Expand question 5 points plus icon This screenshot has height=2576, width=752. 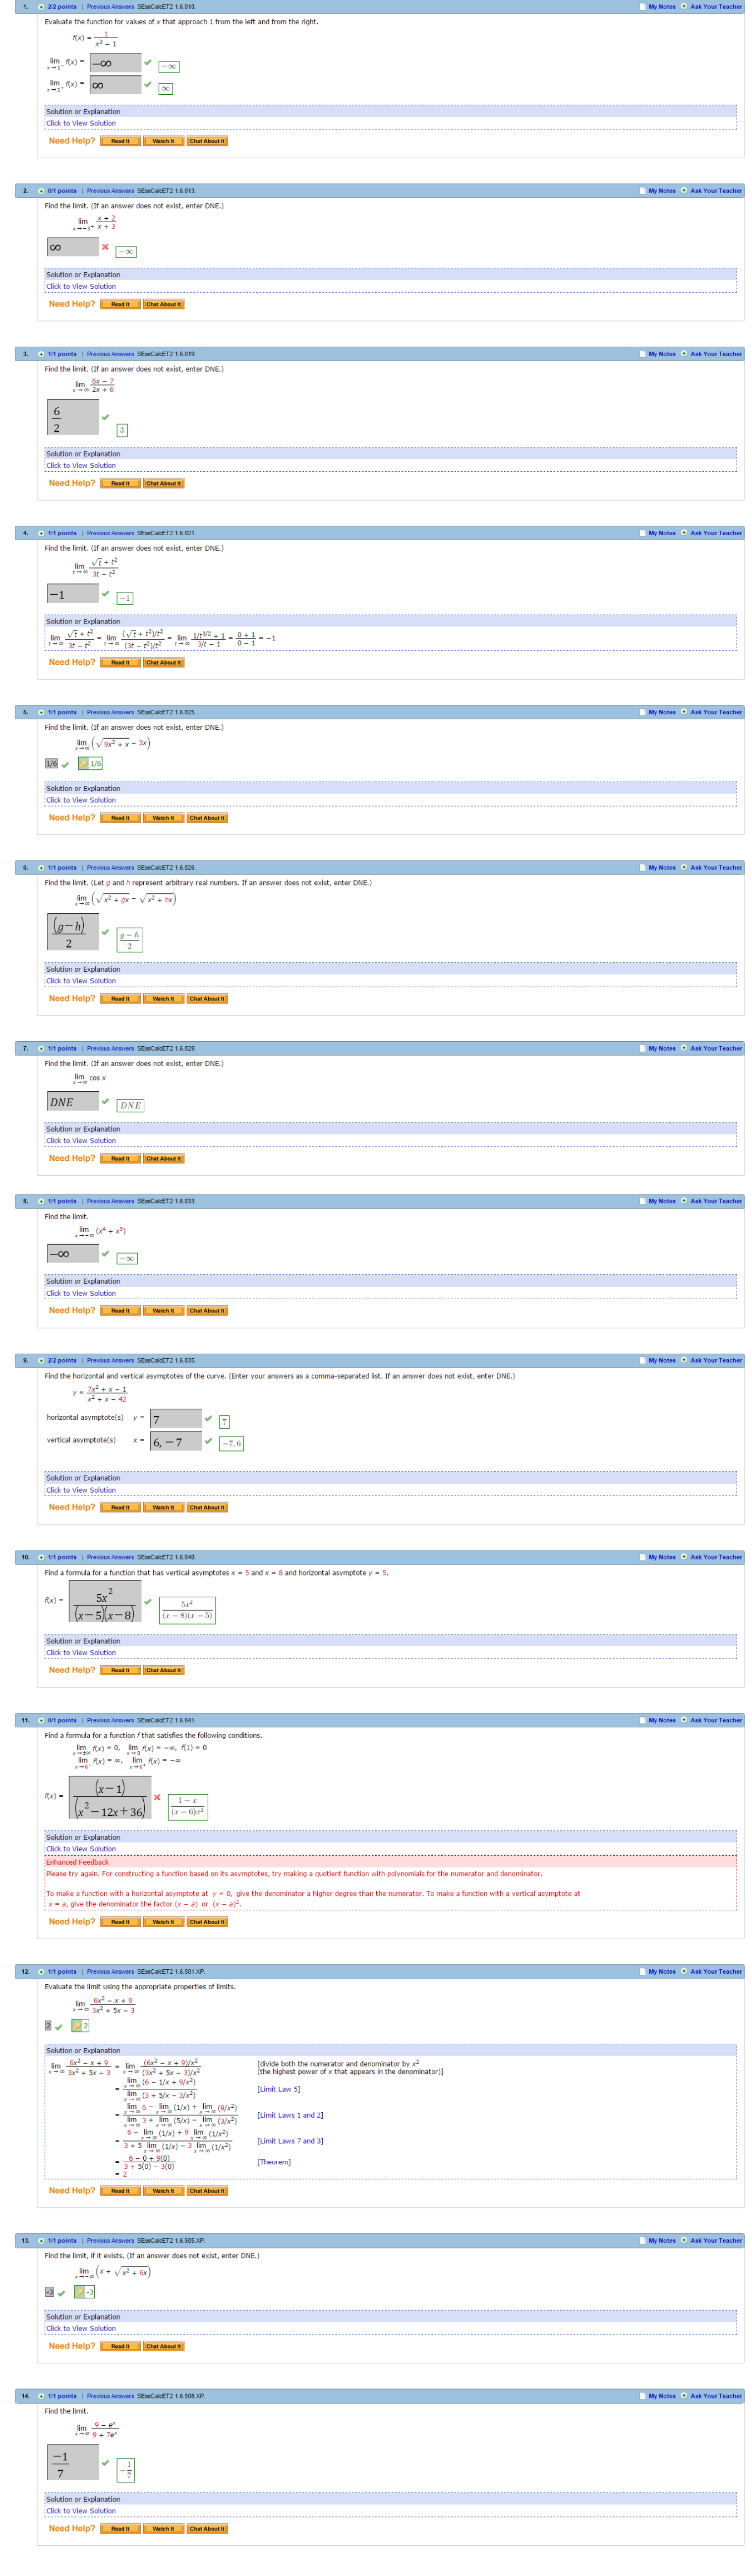[x=41, y=712]
